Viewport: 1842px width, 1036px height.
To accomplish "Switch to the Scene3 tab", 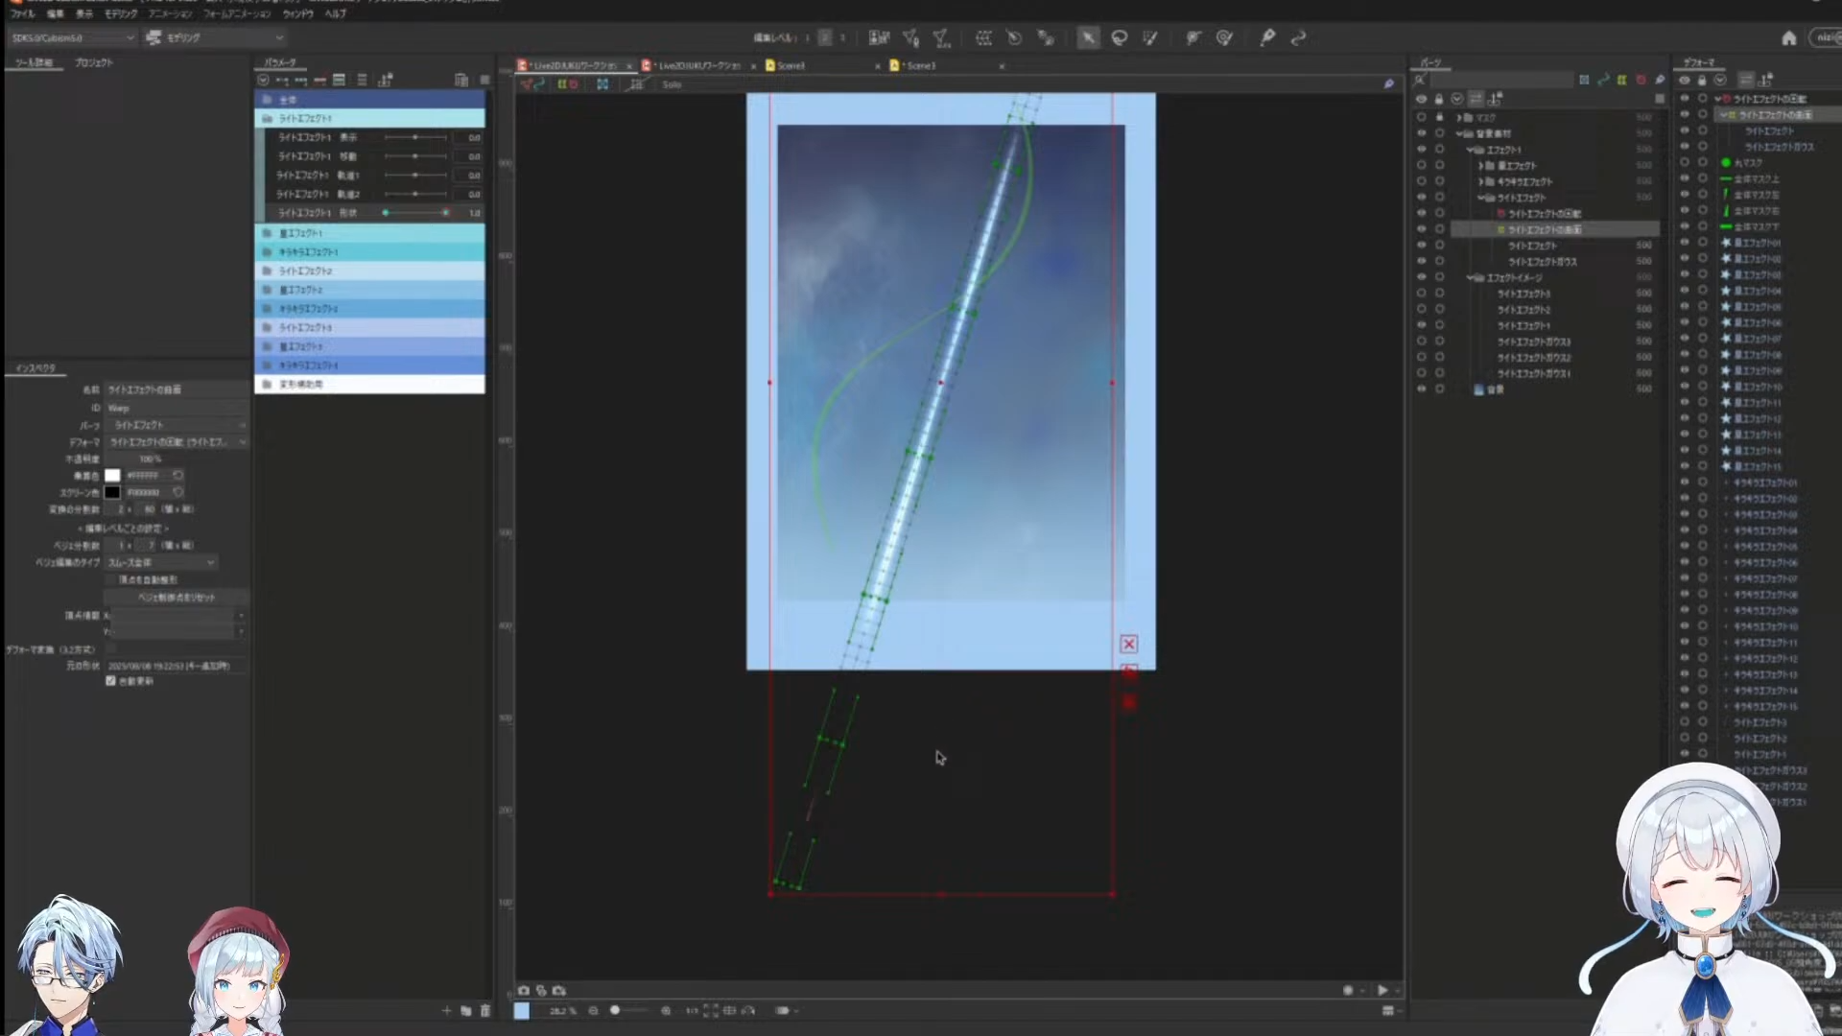I will 792,65.
